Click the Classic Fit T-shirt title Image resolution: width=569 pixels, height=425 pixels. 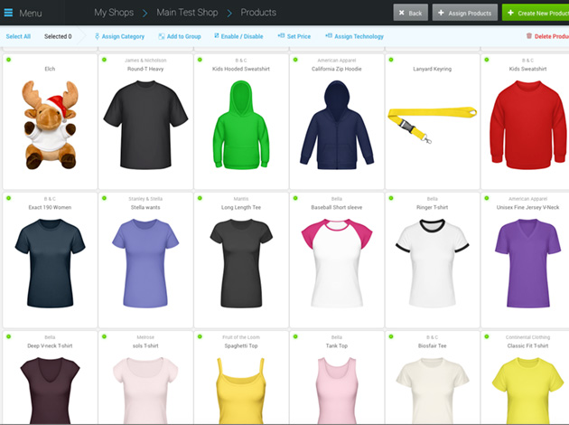tap(528, 345)
